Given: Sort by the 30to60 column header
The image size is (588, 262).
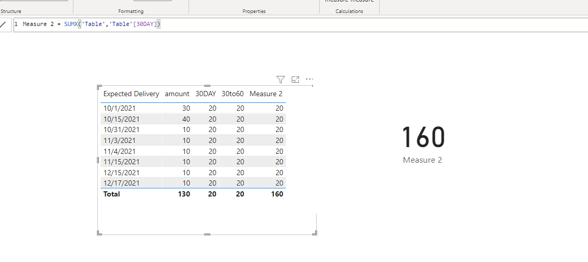Looking at the screenshot, I should [x=232, y=94].
